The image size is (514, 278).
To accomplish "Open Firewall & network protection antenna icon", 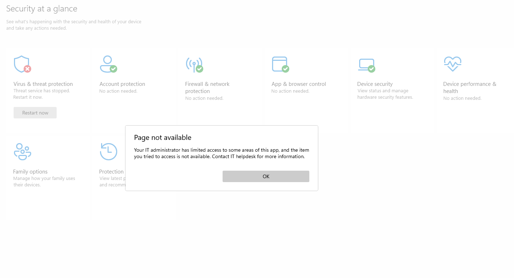I will coord(194,64).
